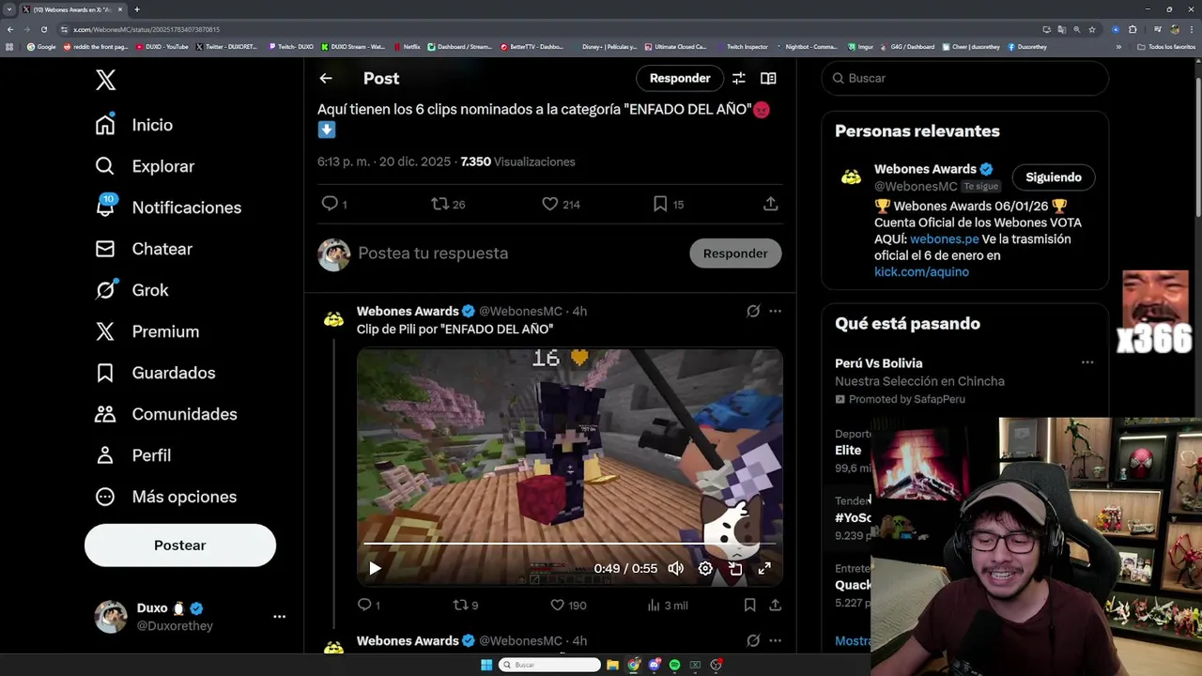Click Grok icon on Clip de Pili post
Viewport: 1202px width, 676px height.
point(753,311)
